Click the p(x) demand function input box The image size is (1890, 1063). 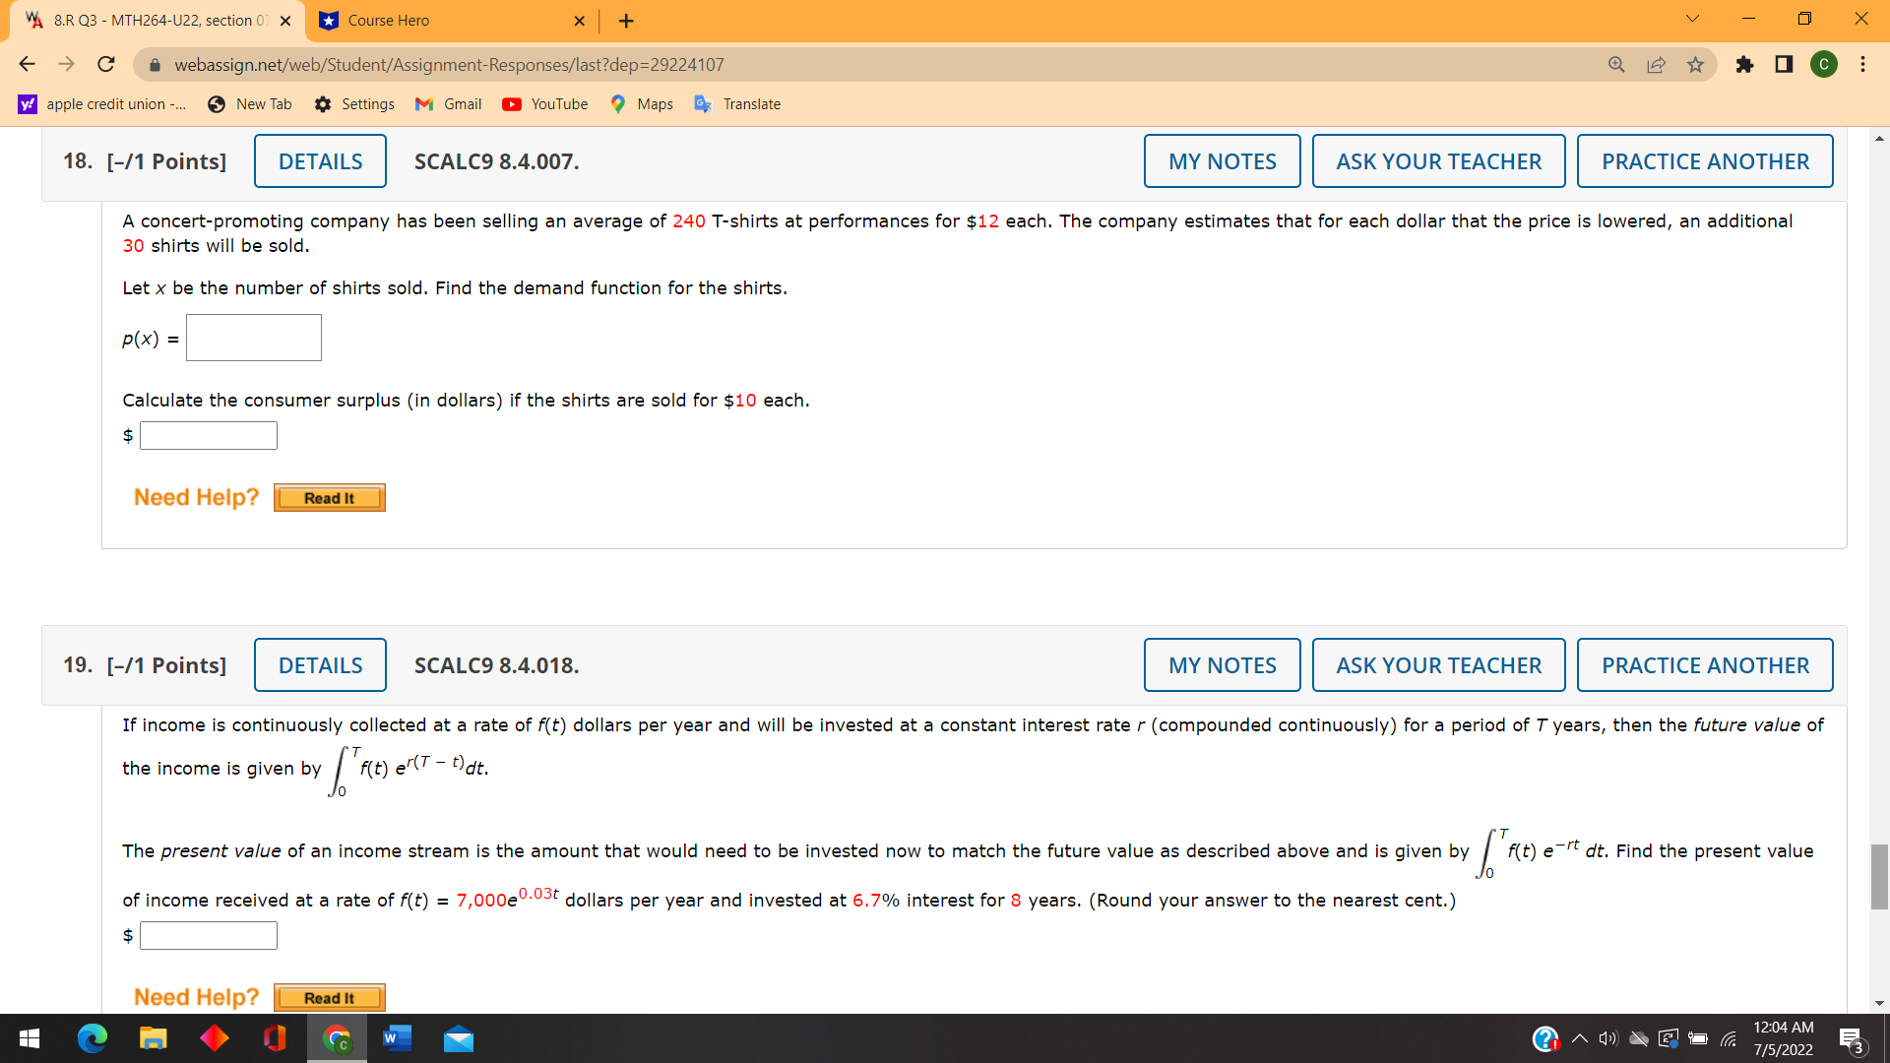coord(254,338)
